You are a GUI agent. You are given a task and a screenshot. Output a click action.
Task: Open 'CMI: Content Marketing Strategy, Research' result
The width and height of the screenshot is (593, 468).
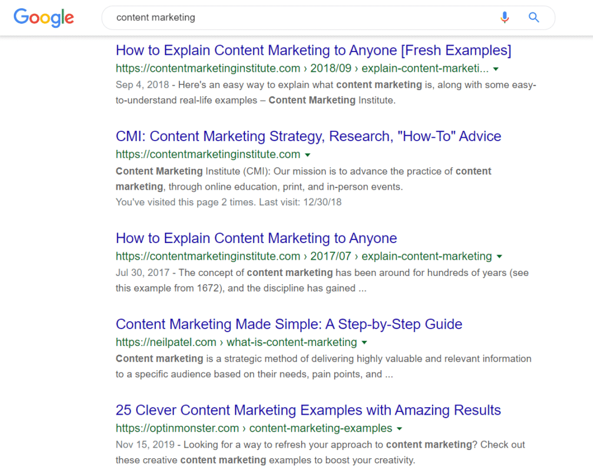click(308, 136)
